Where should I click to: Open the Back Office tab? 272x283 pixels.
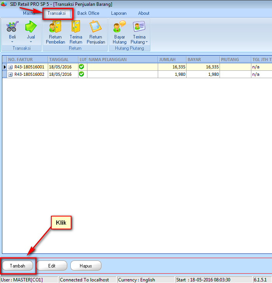88,13
